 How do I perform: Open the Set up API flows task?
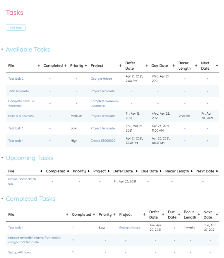pos(20,253)
